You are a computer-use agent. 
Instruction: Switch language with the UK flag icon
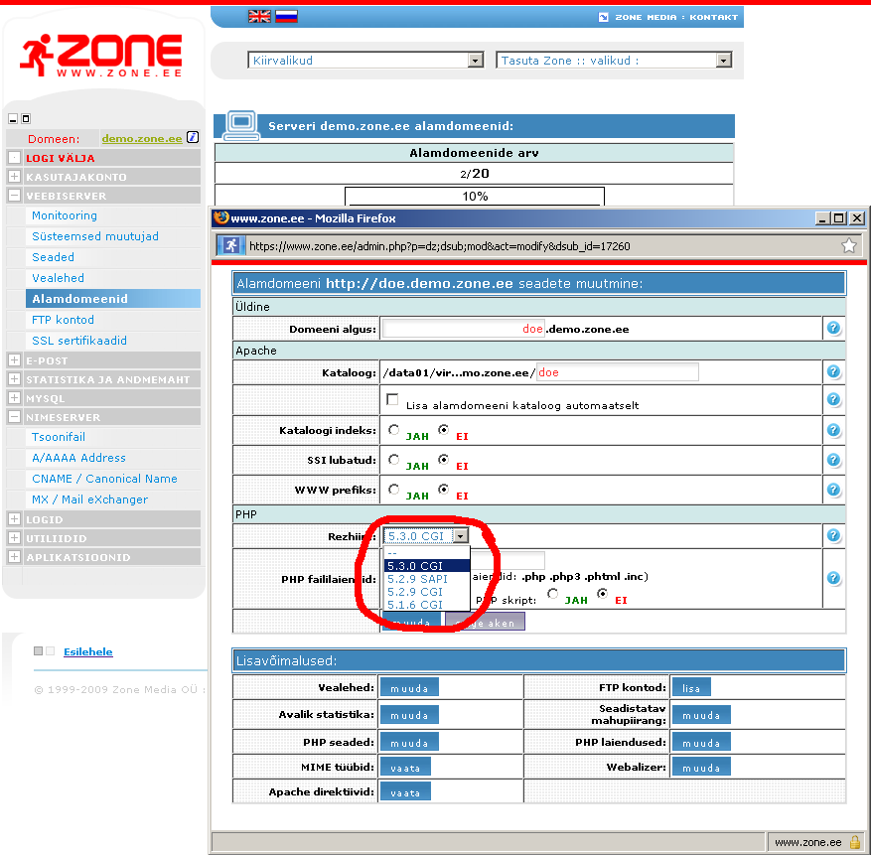click(259, 17)
